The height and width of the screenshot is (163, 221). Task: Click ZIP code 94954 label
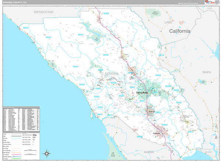pyautogui.click(x=164, y=125)
